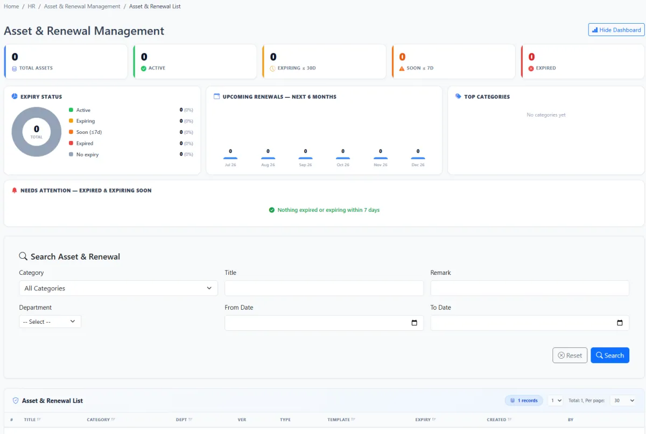Sort by the Created column filter icon
Screen dimensions: 646x434
point(510,419)
